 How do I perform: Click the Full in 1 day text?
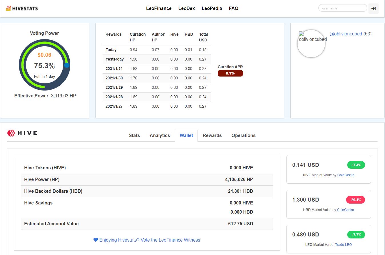(x=44, y=76)
